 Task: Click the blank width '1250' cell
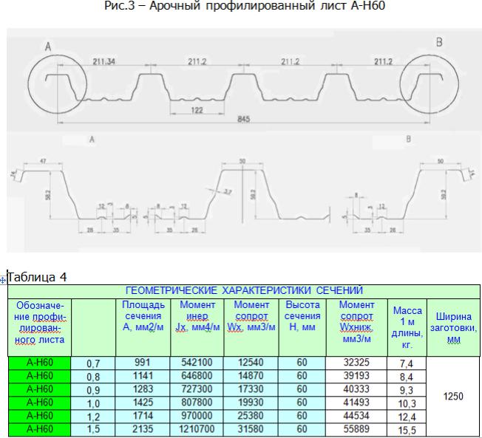(453, 397)
